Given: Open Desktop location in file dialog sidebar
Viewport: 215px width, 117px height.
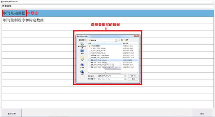Looking at the screenshot, I should [x=82, y=52].
